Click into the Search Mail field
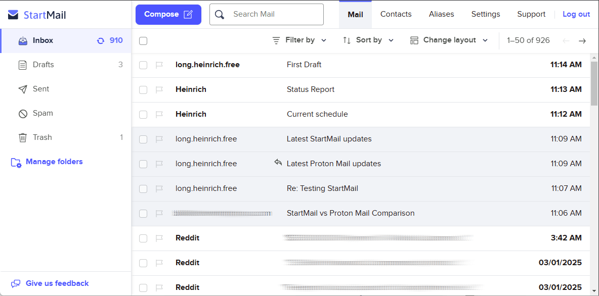 point(267,15)
